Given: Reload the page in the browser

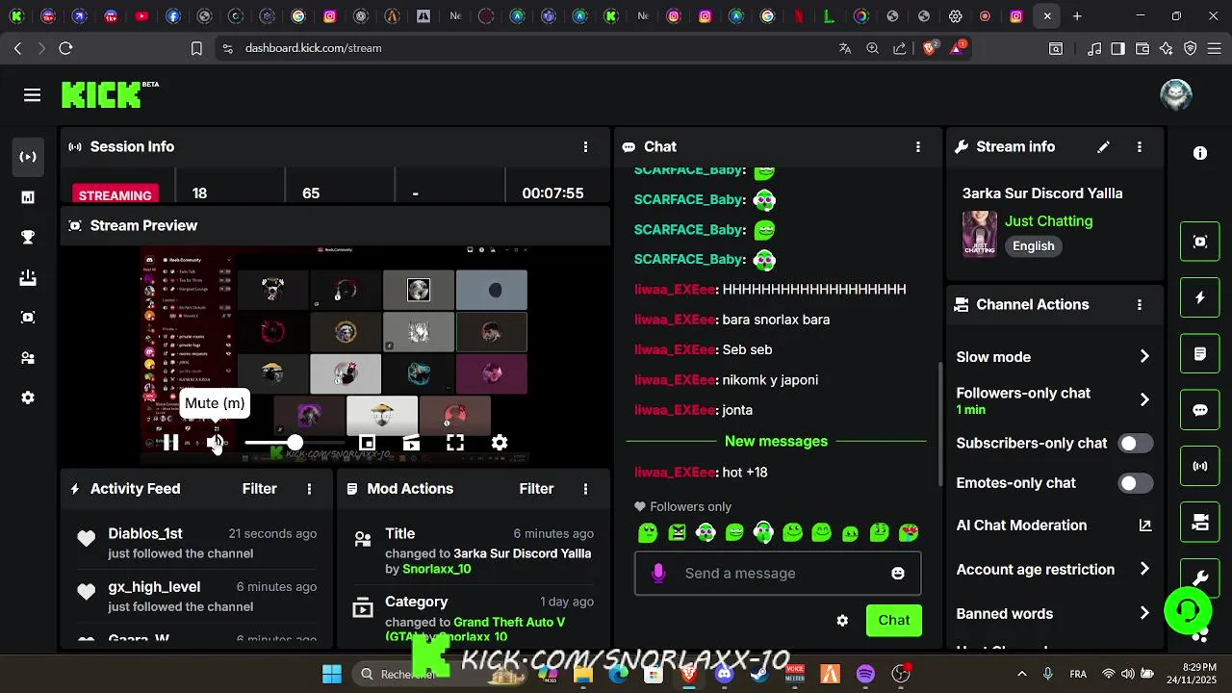Looking at the screenshot, I should coord(65,48).
